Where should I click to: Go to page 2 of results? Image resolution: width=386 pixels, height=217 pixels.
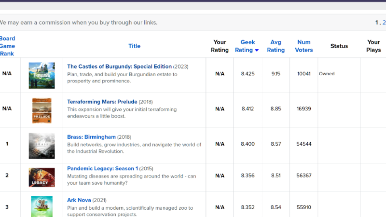(384, 23)
